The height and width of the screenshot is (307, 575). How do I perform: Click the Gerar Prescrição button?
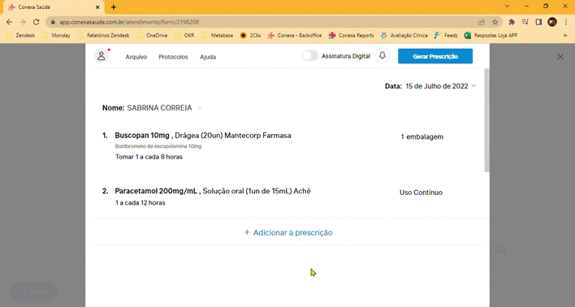click(435, 56)
